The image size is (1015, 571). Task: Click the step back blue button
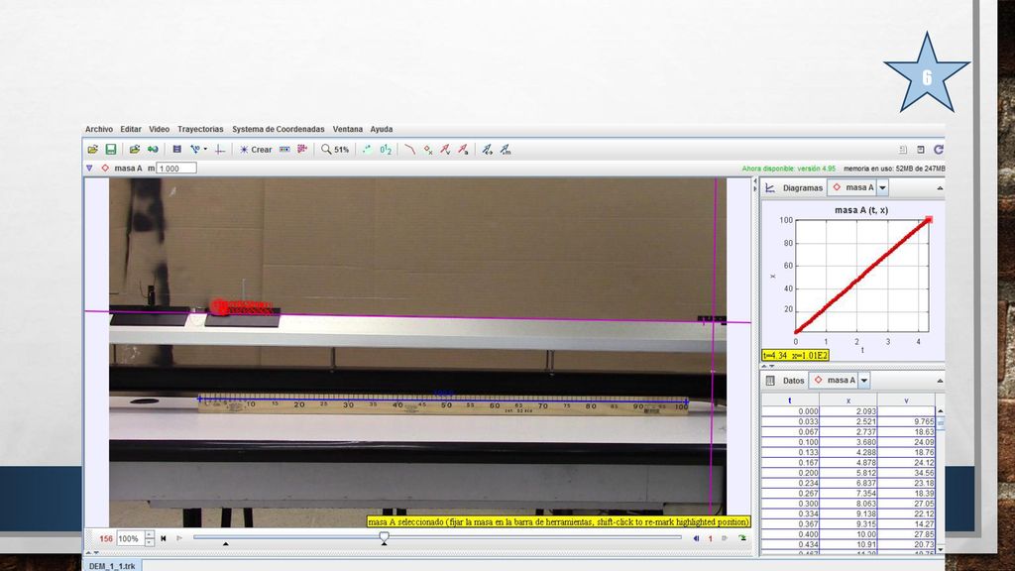click(696, 538)
